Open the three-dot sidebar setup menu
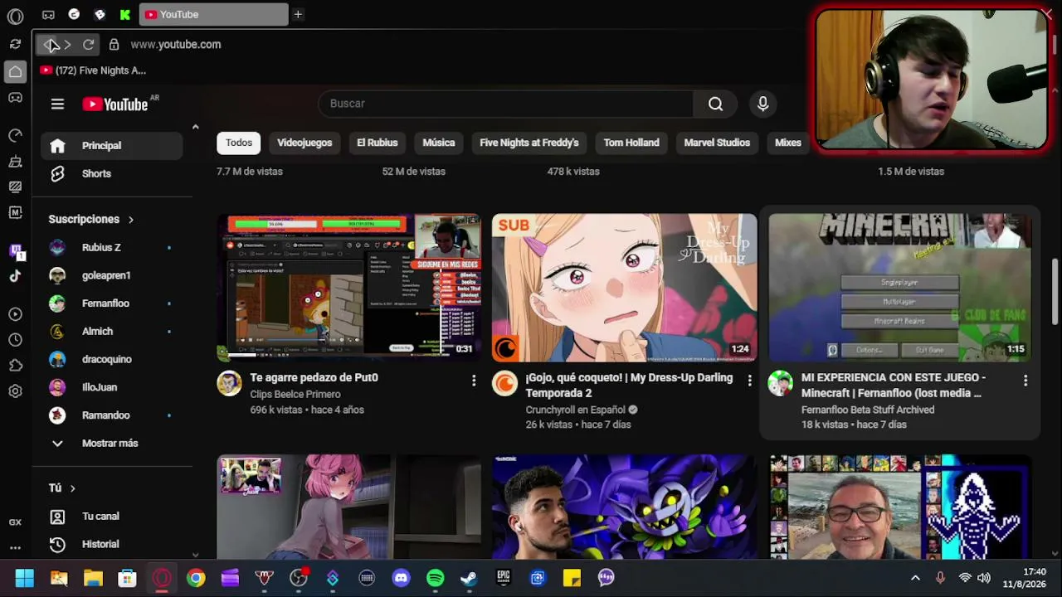The height and width of the screenshot is (597, 1062). click(15, 548)
